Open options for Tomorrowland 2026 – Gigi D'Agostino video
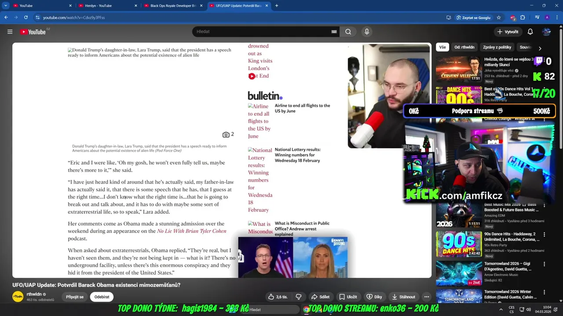 pos(544,264)
